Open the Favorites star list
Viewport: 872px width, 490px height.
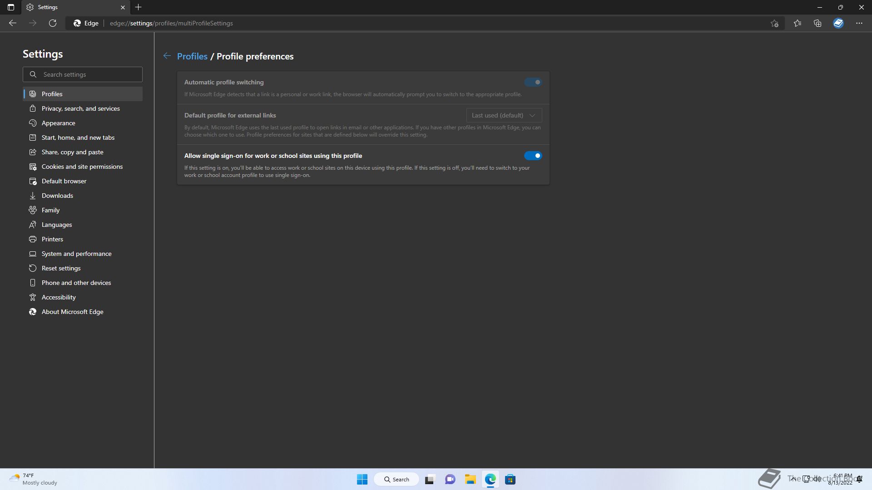tap(798, 23)
